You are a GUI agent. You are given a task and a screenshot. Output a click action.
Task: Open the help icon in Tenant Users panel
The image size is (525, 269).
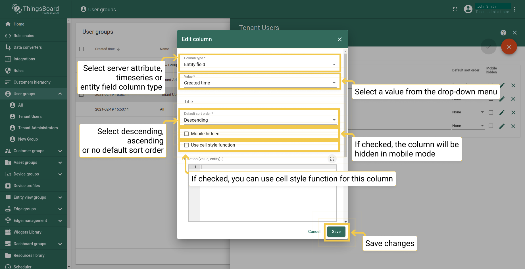pyautogui.click(x=503, y=33)
